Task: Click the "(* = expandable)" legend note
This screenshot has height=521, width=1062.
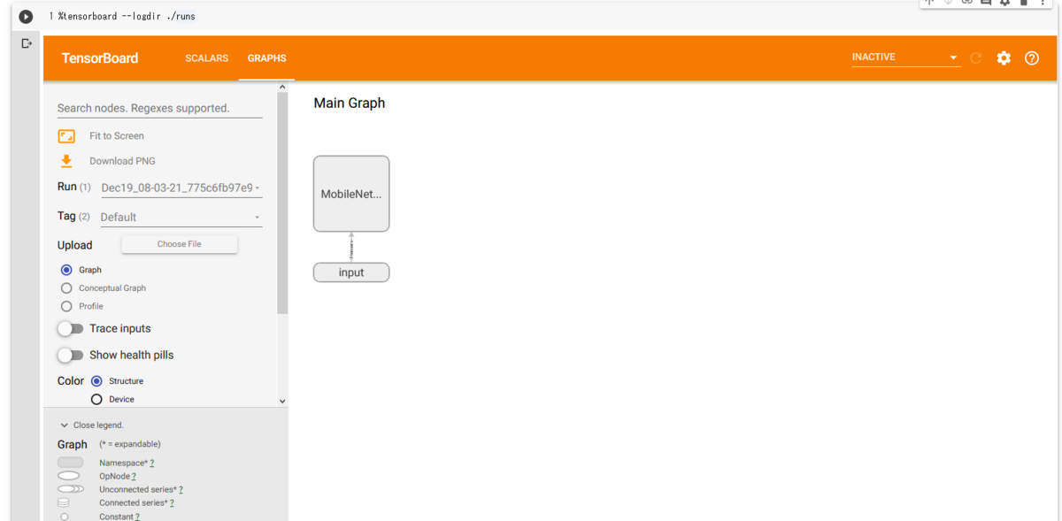Action: click(x=130, y=444)
